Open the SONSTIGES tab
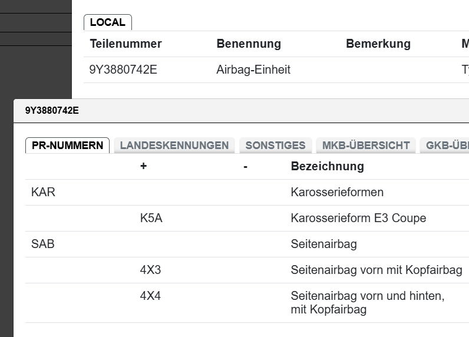 (275, 146)
